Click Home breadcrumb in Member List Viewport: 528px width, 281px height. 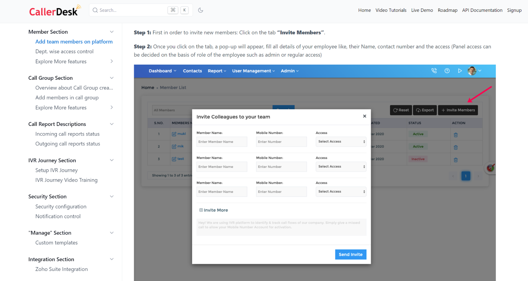[x=148, y=88]
